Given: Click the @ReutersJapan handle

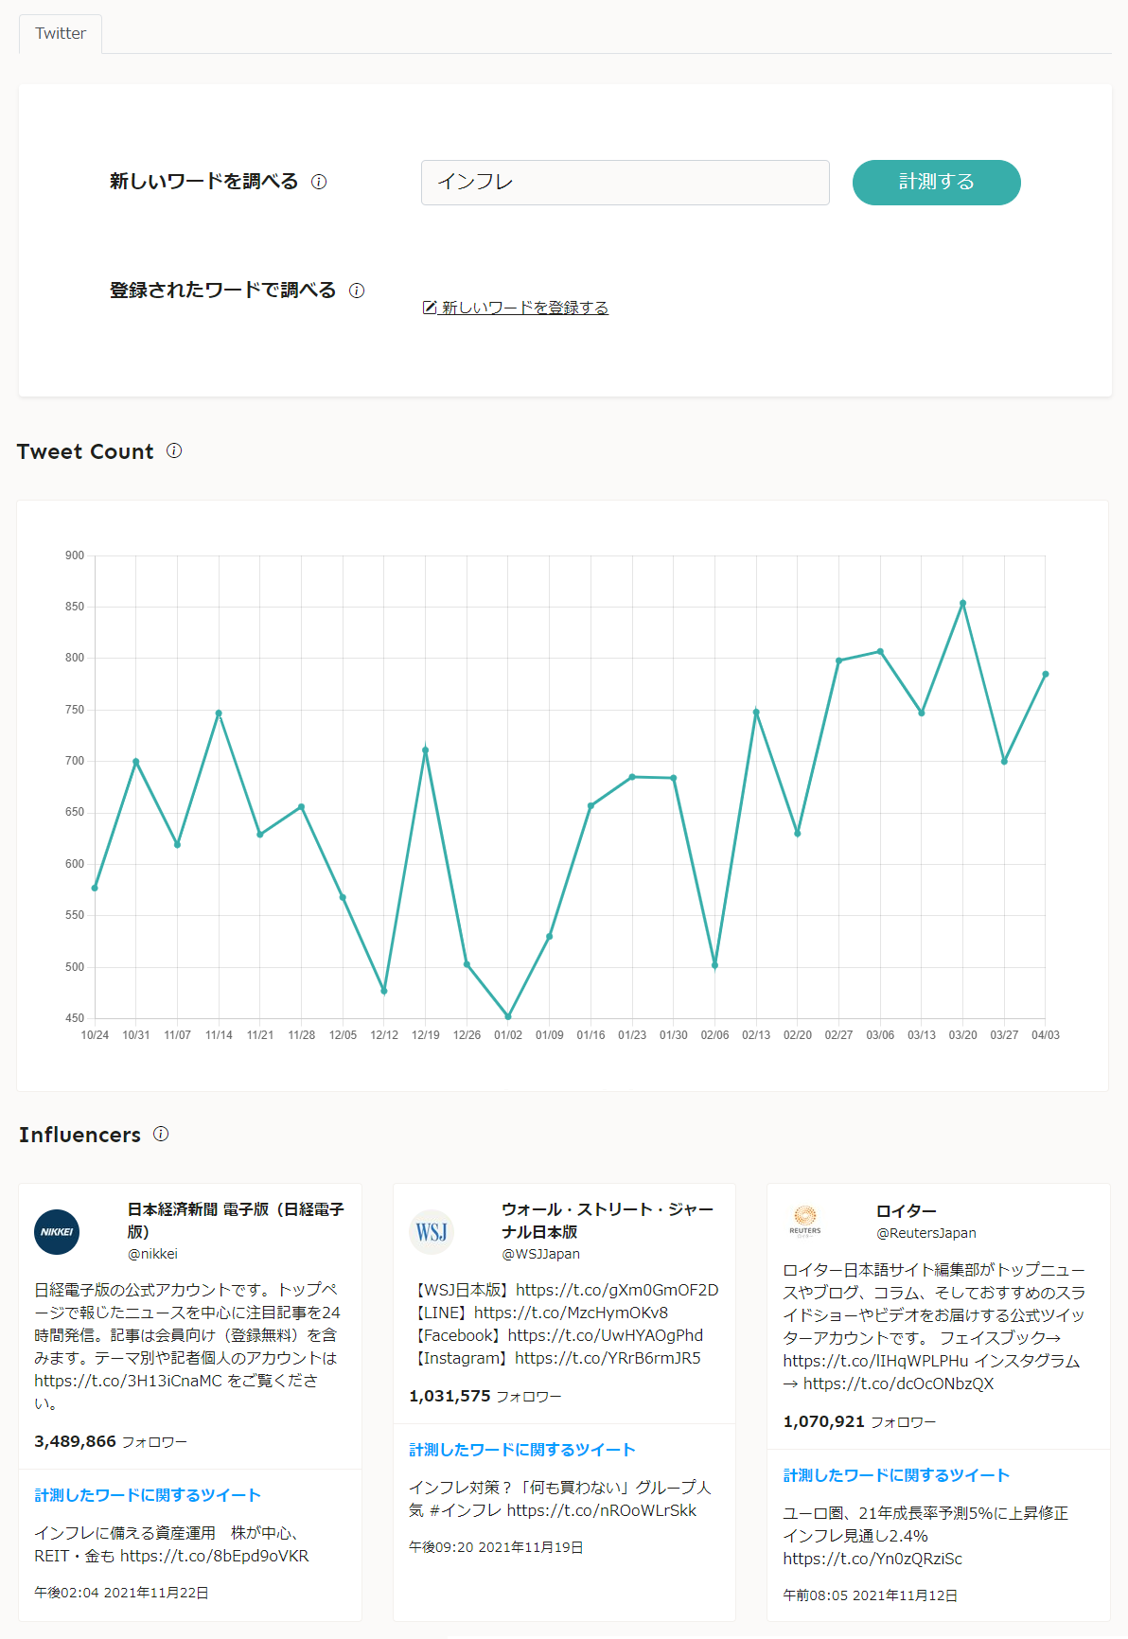Looking at the screenshot, I should click(925, 1233).
